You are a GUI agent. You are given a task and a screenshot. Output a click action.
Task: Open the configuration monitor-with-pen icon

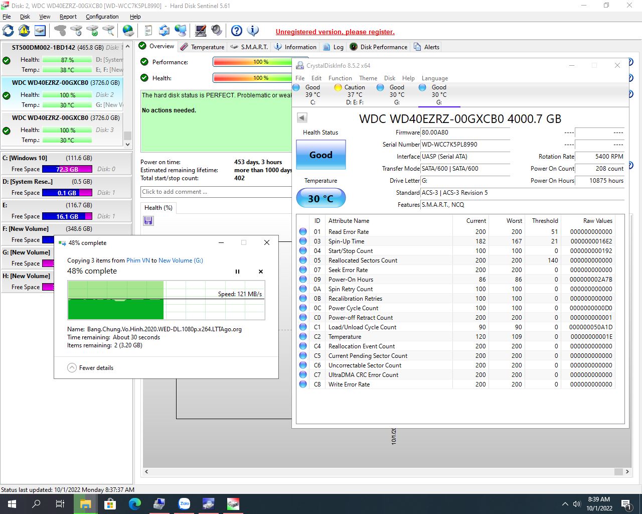[201, 31]
